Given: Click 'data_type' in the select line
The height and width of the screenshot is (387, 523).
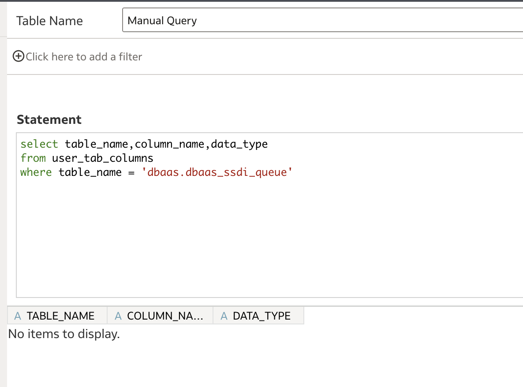Looking at the screenshot, I should 239,144.
